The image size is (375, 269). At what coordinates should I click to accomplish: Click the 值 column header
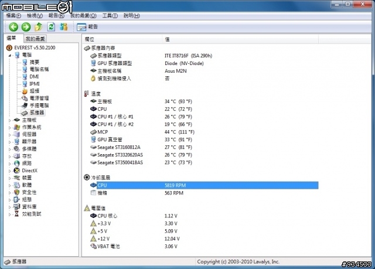[240, 39]
